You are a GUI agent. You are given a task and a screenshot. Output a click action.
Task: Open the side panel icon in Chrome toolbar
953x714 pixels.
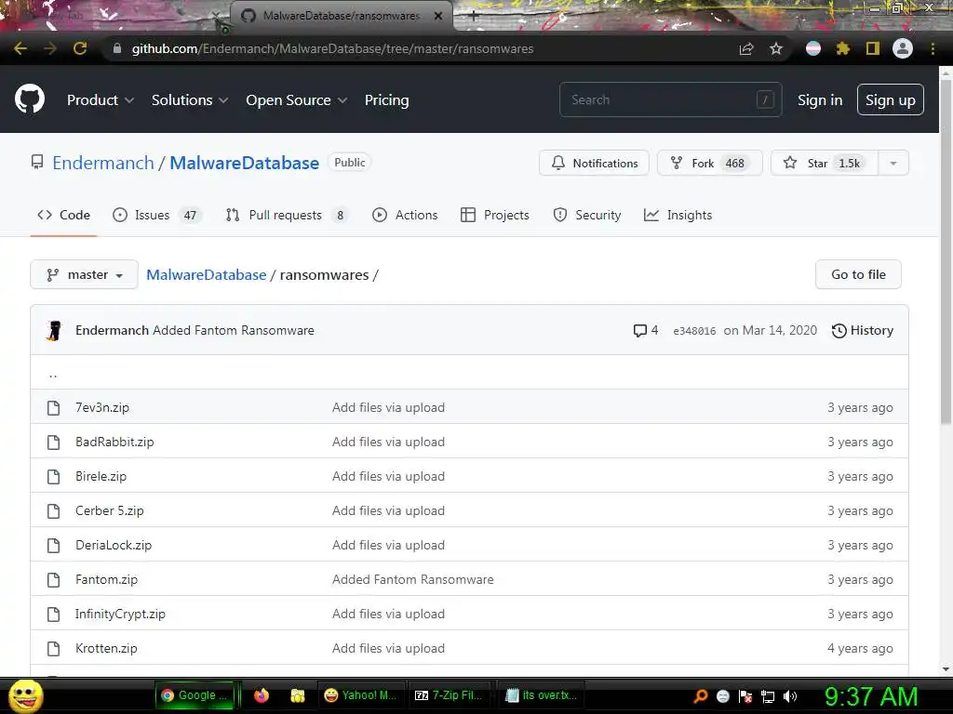click(x=873, y=48)
